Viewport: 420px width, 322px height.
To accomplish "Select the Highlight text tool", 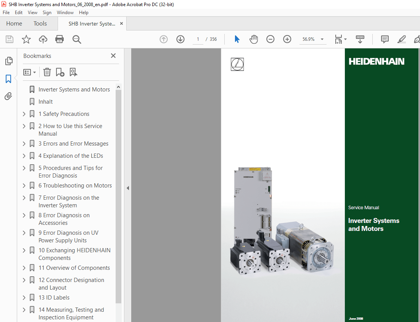I will tap(401, 39).
